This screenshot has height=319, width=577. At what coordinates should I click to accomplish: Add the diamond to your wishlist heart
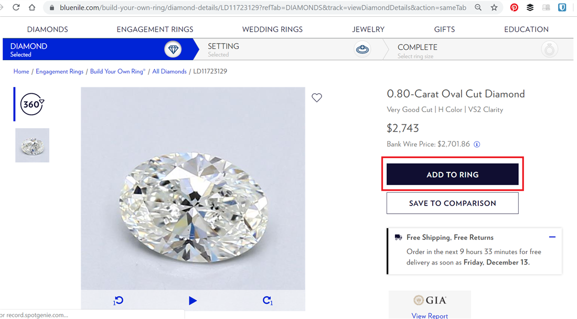(317, 97)
